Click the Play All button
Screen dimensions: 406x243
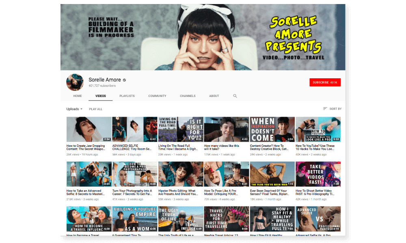tap(95, 109)
